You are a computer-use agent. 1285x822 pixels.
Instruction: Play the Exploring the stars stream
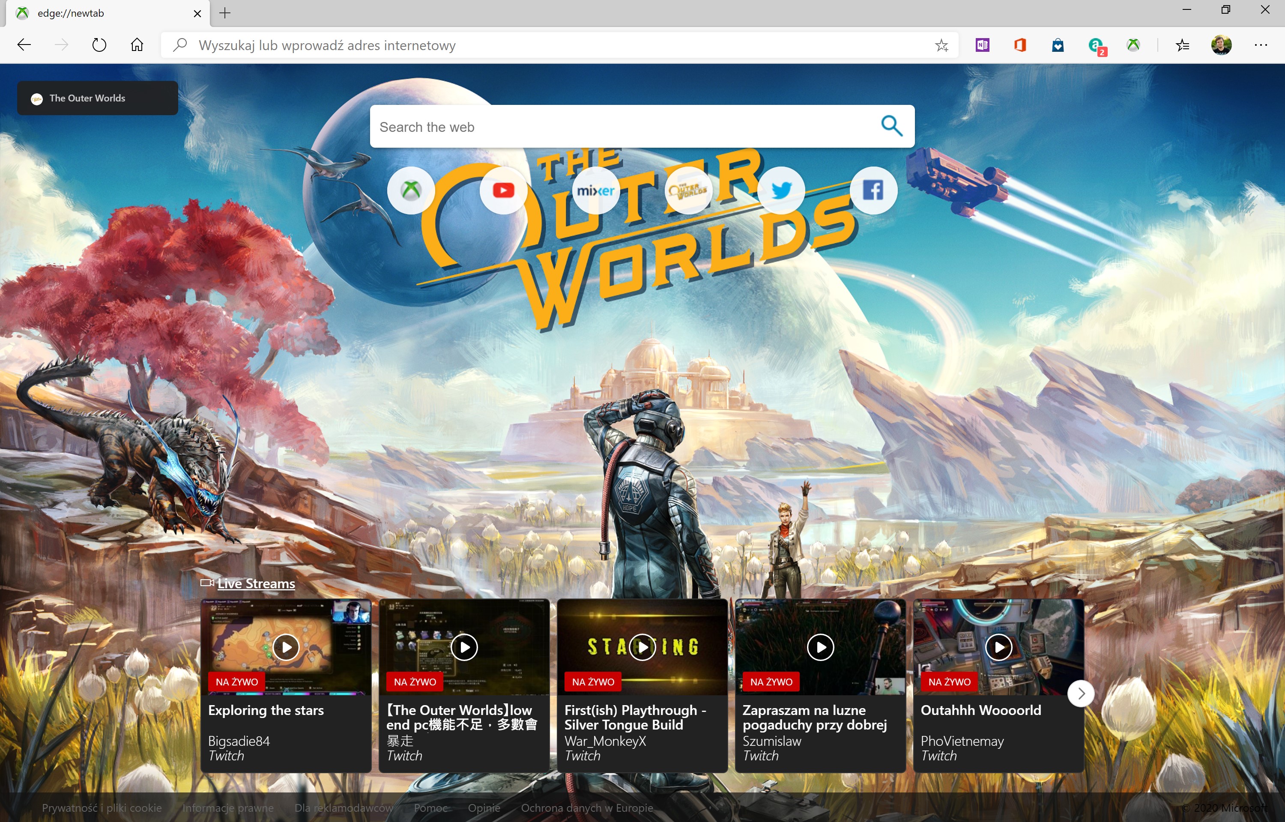tap(286, 647)
